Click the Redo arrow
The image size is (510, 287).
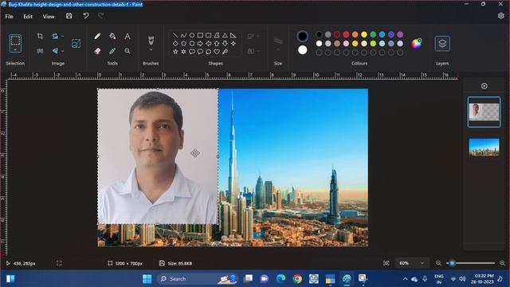click(x=101, y=16)
